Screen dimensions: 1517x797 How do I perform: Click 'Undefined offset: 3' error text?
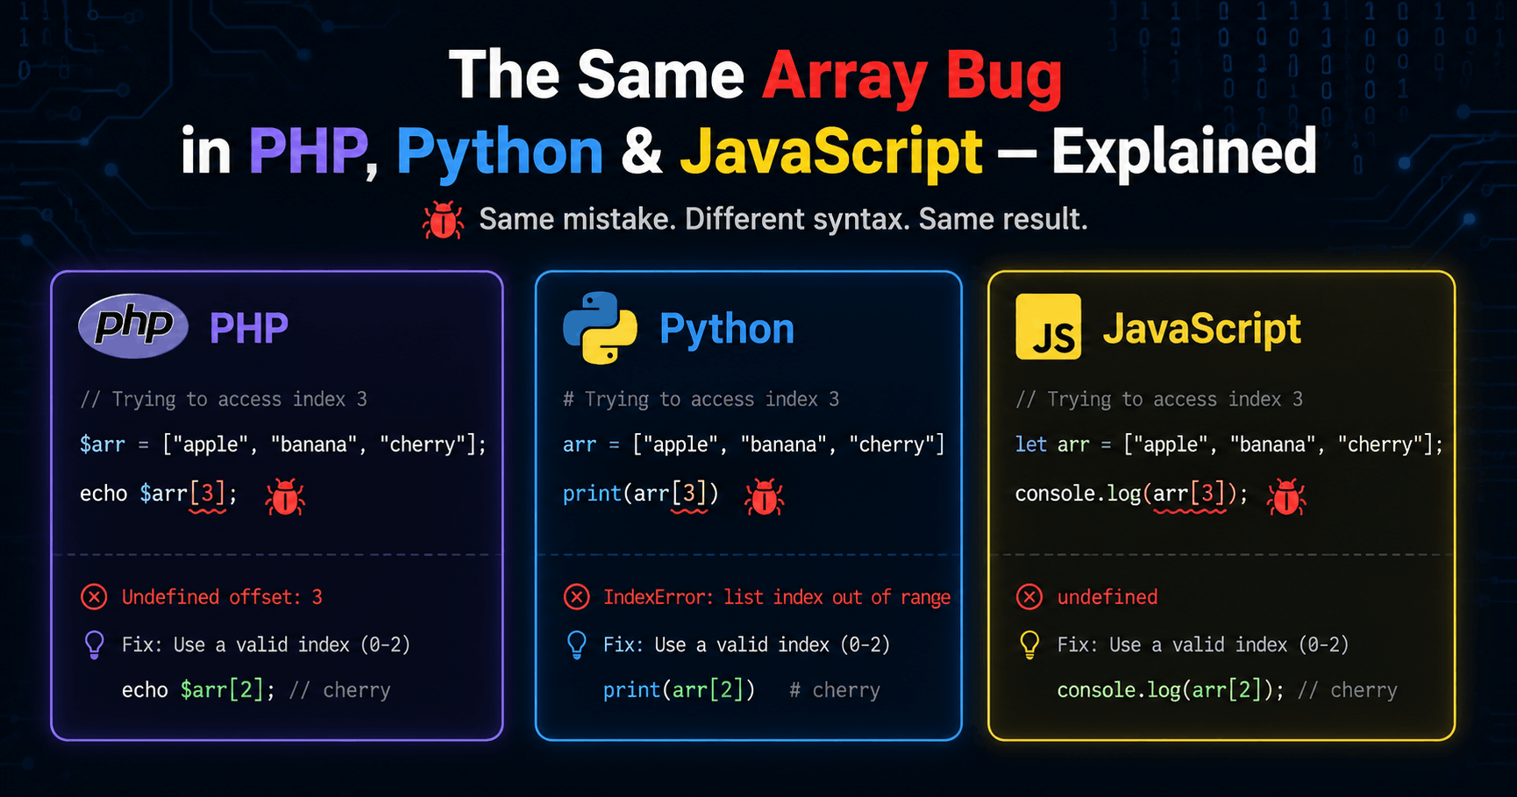pos(222,597)
